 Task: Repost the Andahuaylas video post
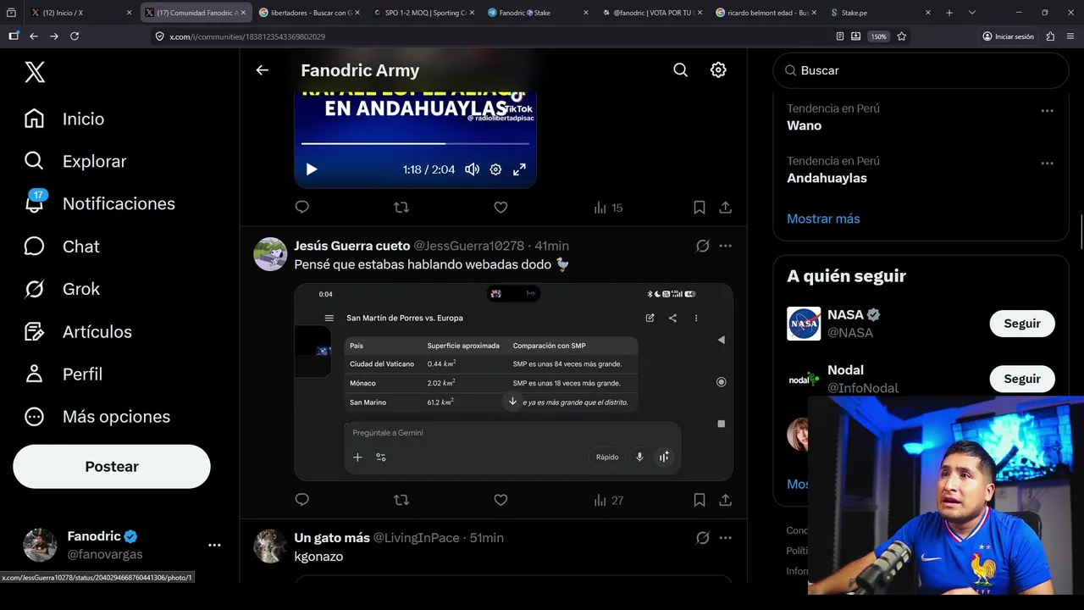point(401,208)
